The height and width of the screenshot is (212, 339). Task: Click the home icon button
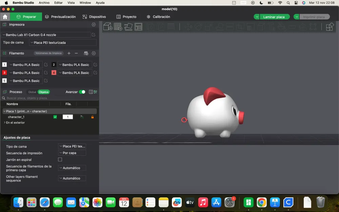5,17
